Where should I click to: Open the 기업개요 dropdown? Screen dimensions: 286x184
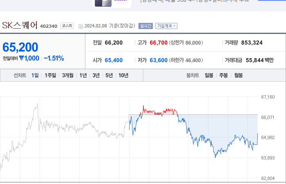166,26
